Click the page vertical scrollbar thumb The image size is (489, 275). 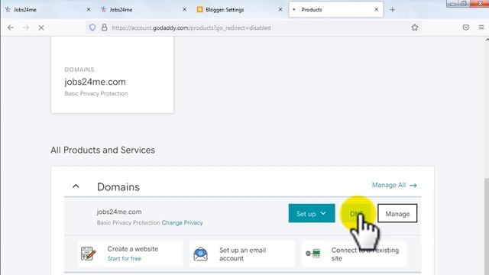point(487,226)
